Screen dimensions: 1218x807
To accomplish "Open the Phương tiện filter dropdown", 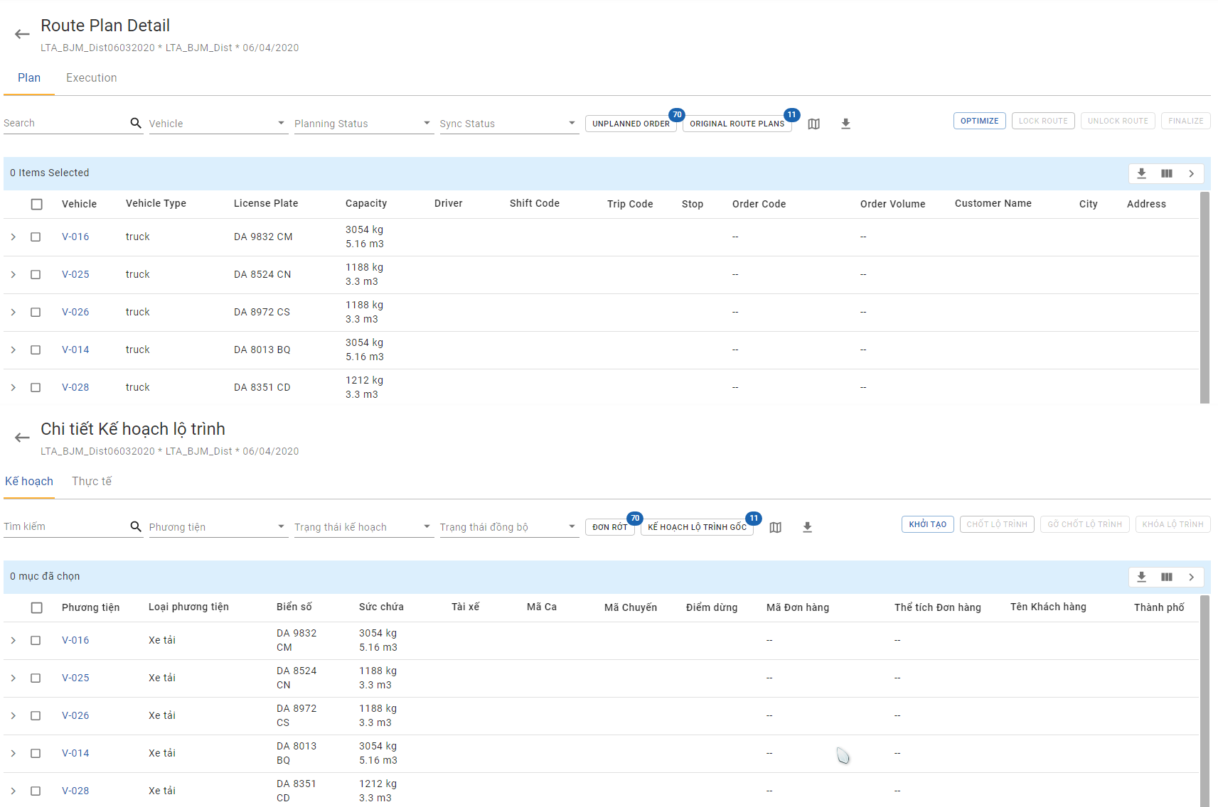I will pyautogui.click(x=218, y=527).
